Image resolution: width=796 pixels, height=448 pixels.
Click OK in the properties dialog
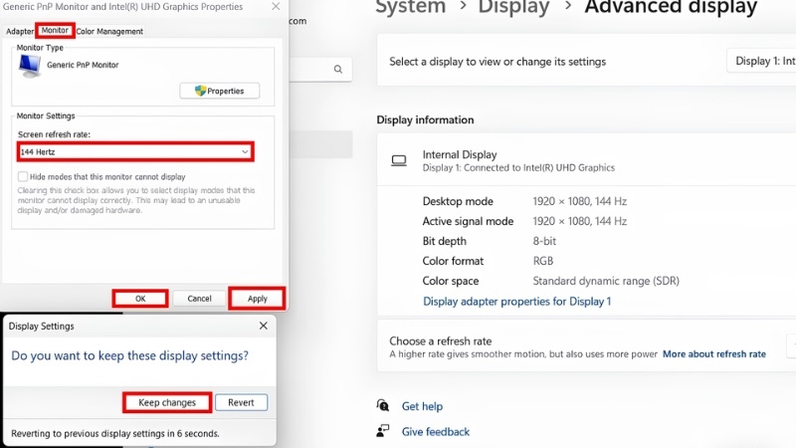tap(140, 299)
